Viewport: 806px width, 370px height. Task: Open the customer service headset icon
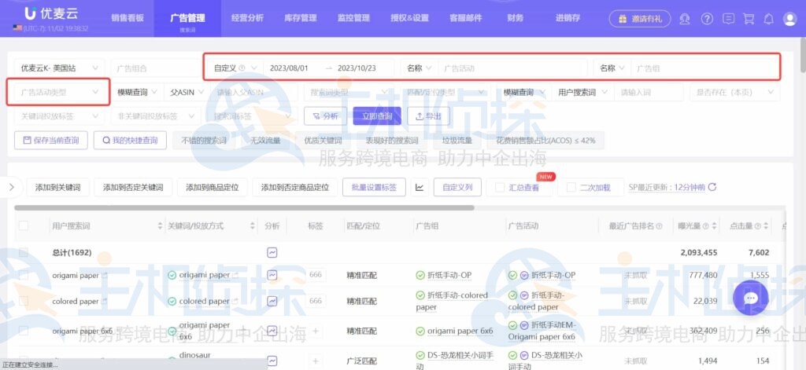[685, 19]
